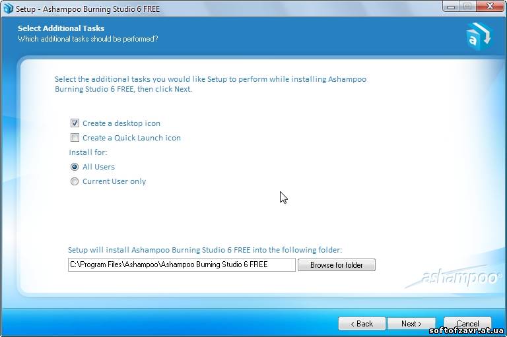
Task: Open Browse for folder dialog
Action: pos(337,265)
